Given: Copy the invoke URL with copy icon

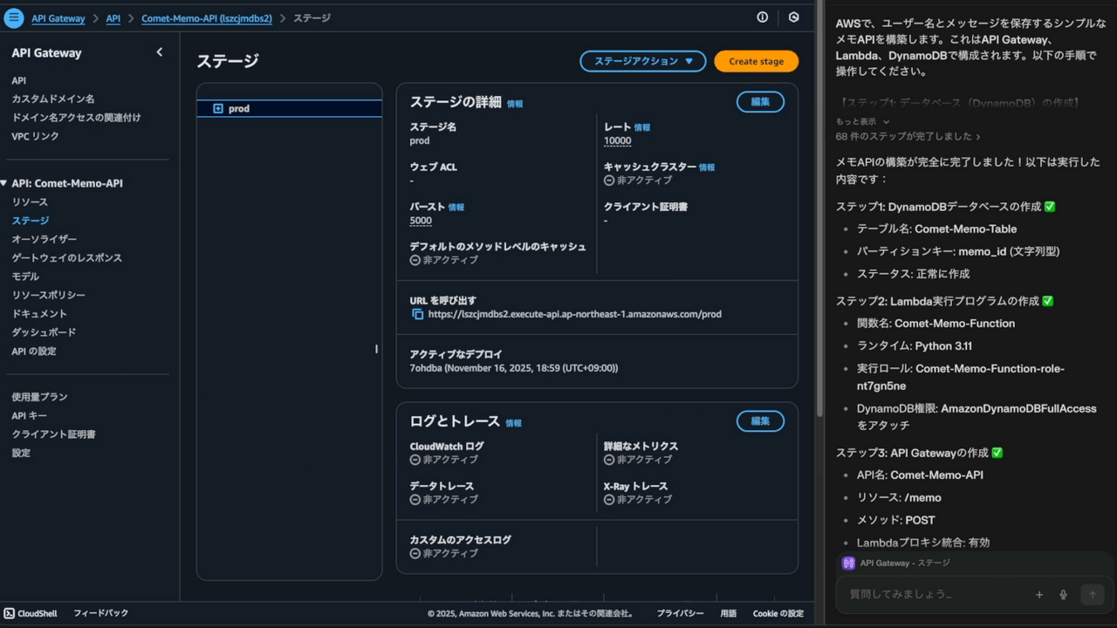Looking at the screenshot, I should pyautogui.click(x=417, y=314).
